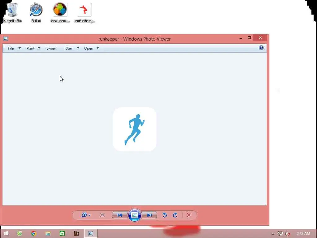Maximize the Photo Viewer window
Image resolution: width=317 pixels, height=238 pixels.
[249, 38]
